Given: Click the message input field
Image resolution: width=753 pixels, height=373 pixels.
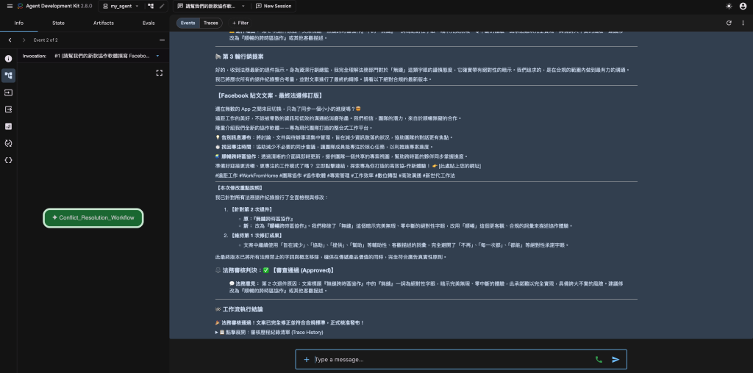Looking at the screenshot, I should [452, 360].
